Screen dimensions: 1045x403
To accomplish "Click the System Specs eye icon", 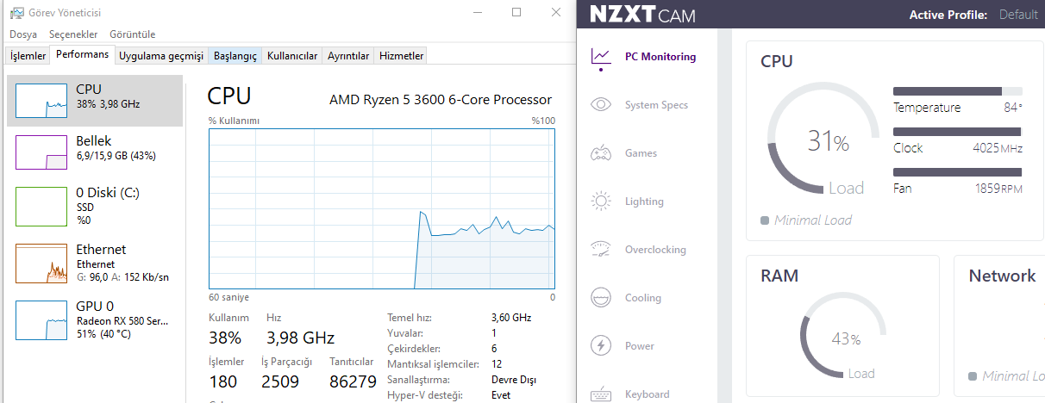I will click(601, 105).
